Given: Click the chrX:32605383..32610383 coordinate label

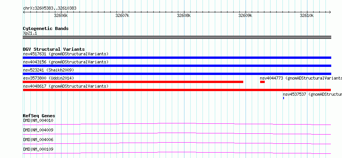Looking at the screenshot, I should click(50, 8).
